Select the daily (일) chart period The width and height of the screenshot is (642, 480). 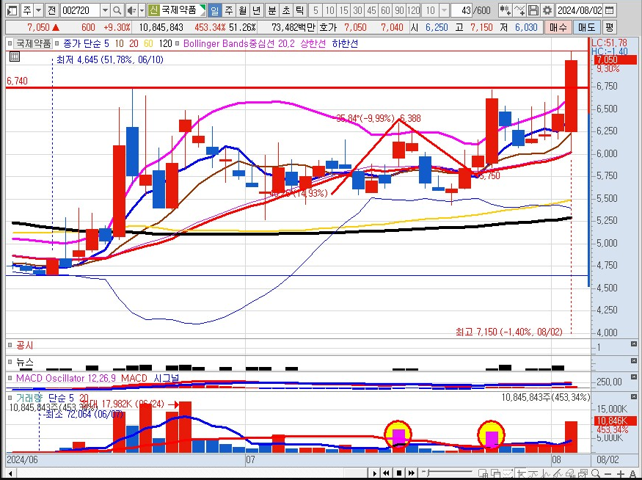coord(214,10)
